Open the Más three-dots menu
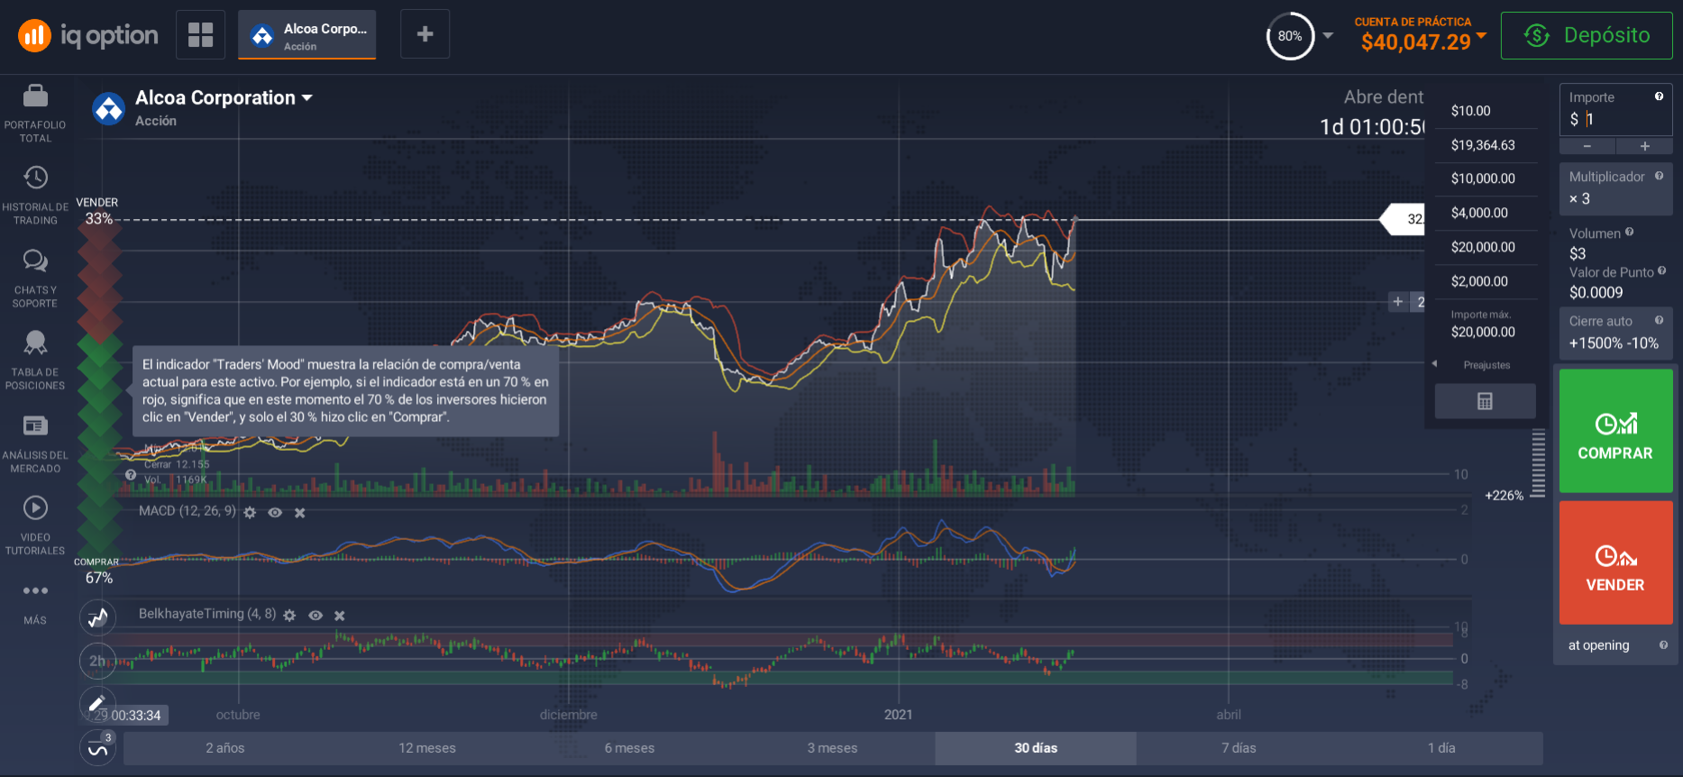Image resolution: width=1683 pixels, height=777 pixels. (35, 590)
